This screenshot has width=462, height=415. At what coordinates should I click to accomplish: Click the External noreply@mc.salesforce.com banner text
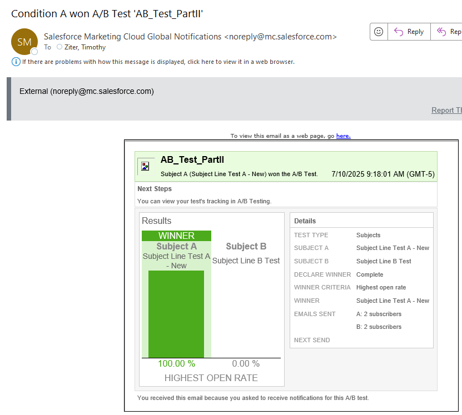(x=87, y=91)
